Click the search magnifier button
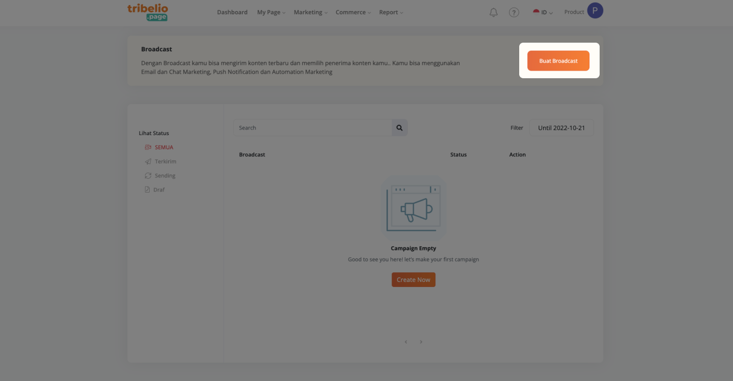733x381 pixels. (x=400, y=128)
